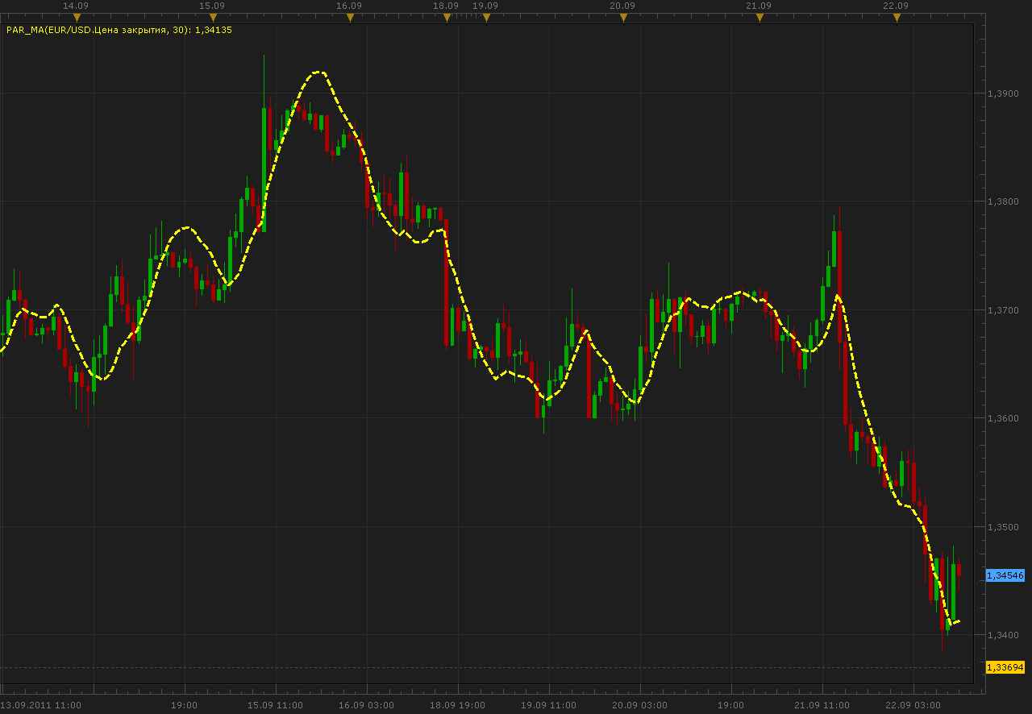Click the 19.09 day marker triangle

click(485, 17)
